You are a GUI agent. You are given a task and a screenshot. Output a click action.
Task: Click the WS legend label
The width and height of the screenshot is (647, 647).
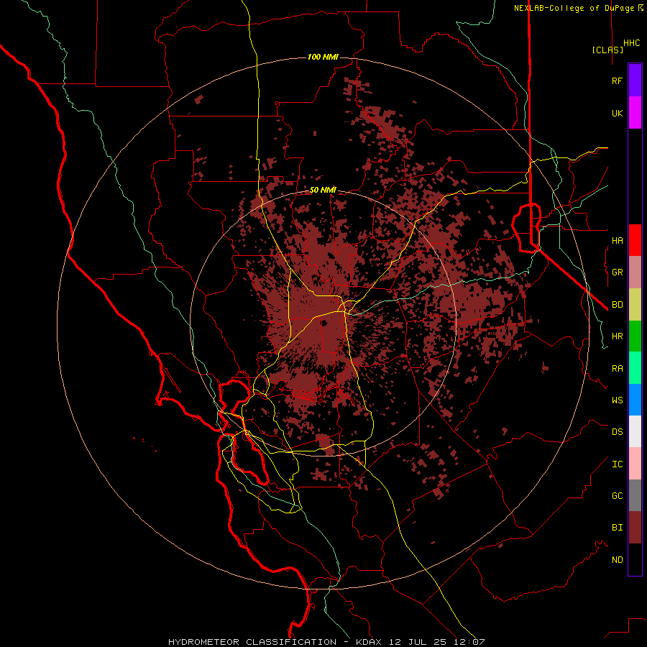tap(617, 400)
